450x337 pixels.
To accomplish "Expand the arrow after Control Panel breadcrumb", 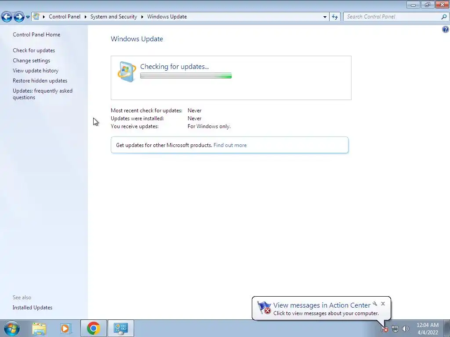I will tap(86, 17).
